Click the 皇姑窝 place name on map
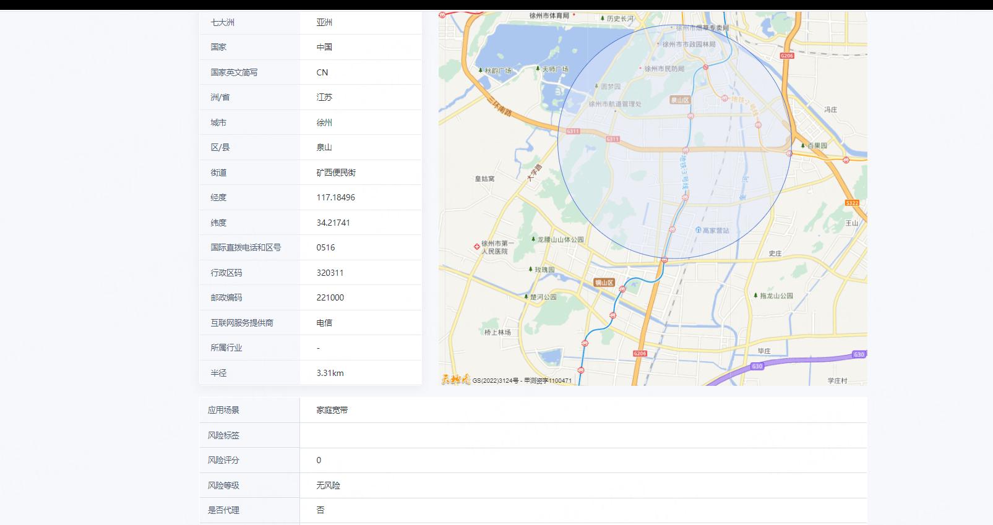Screen dimensions: 993x525 coord(484,179)
